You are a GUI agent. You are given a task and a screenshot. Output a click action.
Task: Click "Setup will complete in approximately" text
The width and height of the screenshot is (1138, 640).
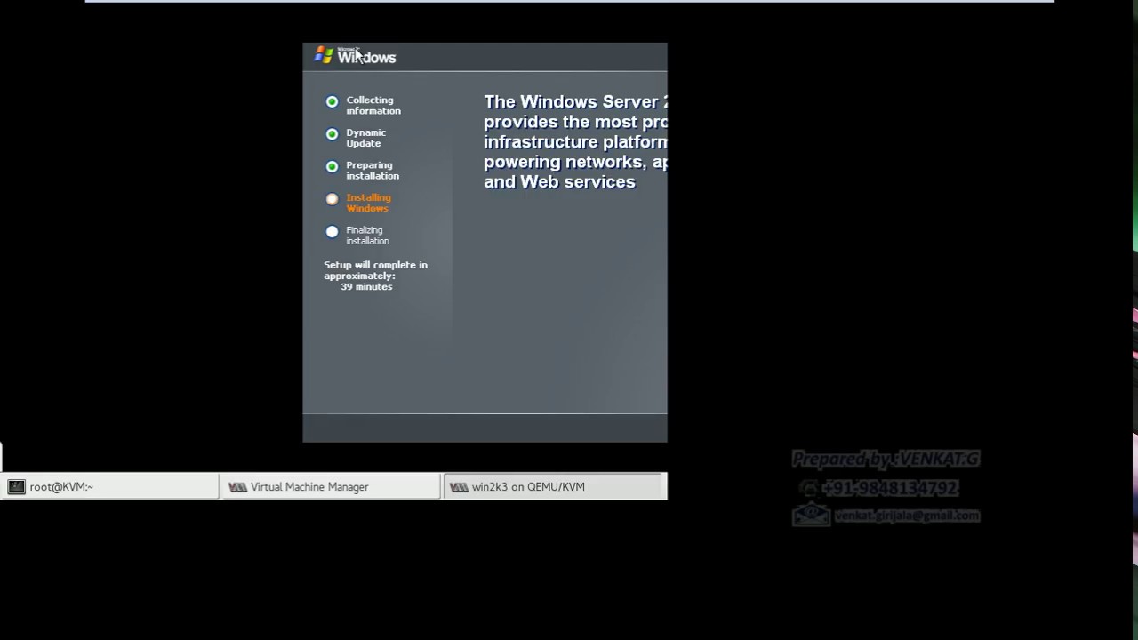(375, 270)
